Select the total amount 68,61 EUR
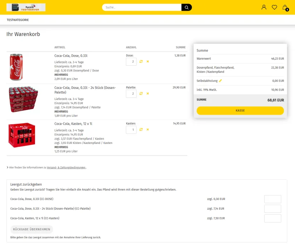Viewport: 295px width, 250px height. click(x=276, y=100)
